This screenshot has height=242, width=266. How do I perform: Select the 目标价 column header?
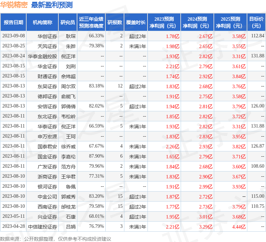click(x=256, y=22)
